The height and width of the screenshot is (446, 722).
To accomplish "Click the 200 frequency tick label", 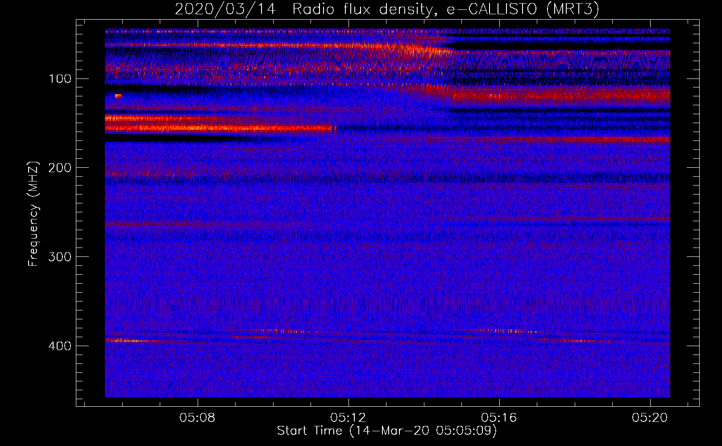I will tap(60, 168).
